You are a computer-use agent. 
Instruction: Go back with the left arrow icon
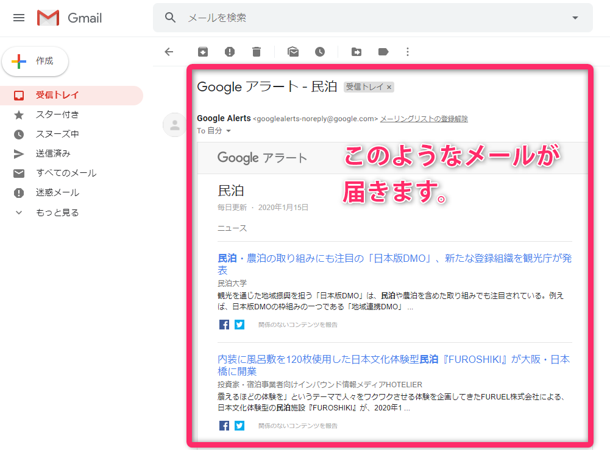coord(169,52)
